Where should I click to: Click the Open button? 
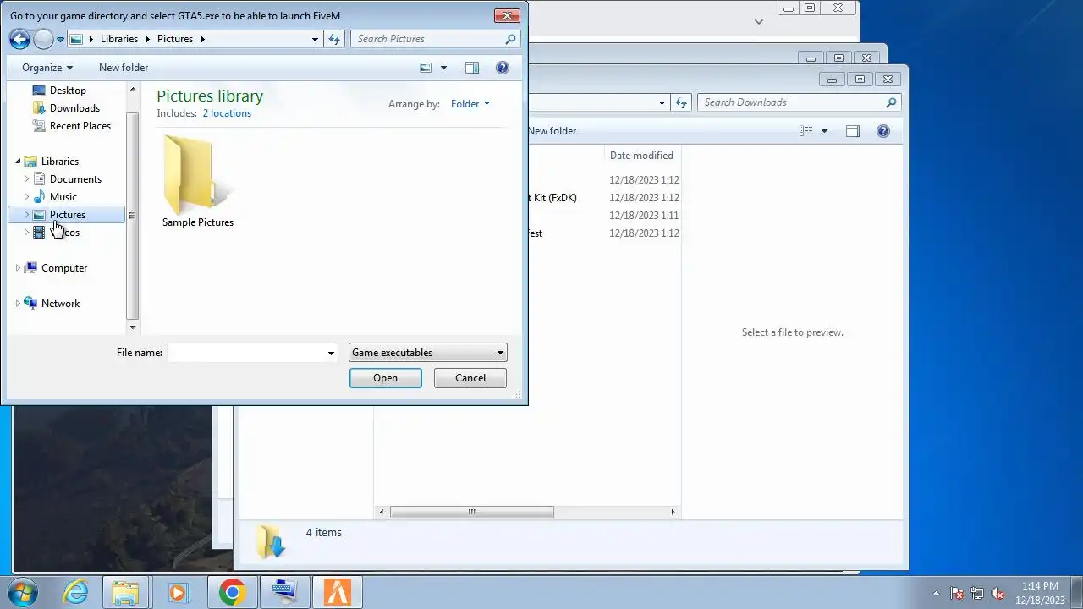385,378
